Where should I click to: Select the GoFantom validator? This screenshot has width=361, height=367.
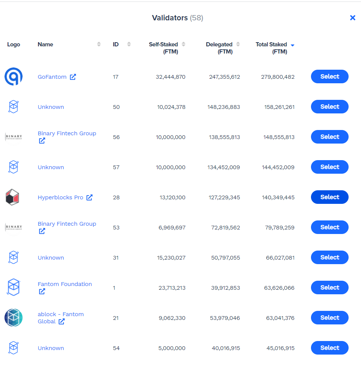[x=329, y=76]
